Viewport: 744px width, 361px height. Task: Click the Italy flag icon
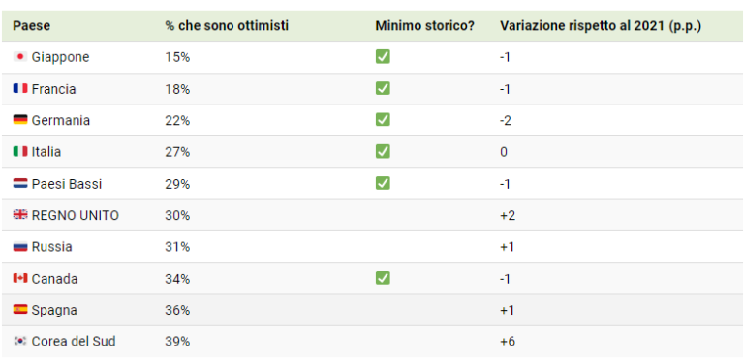(x=20, y=152)
